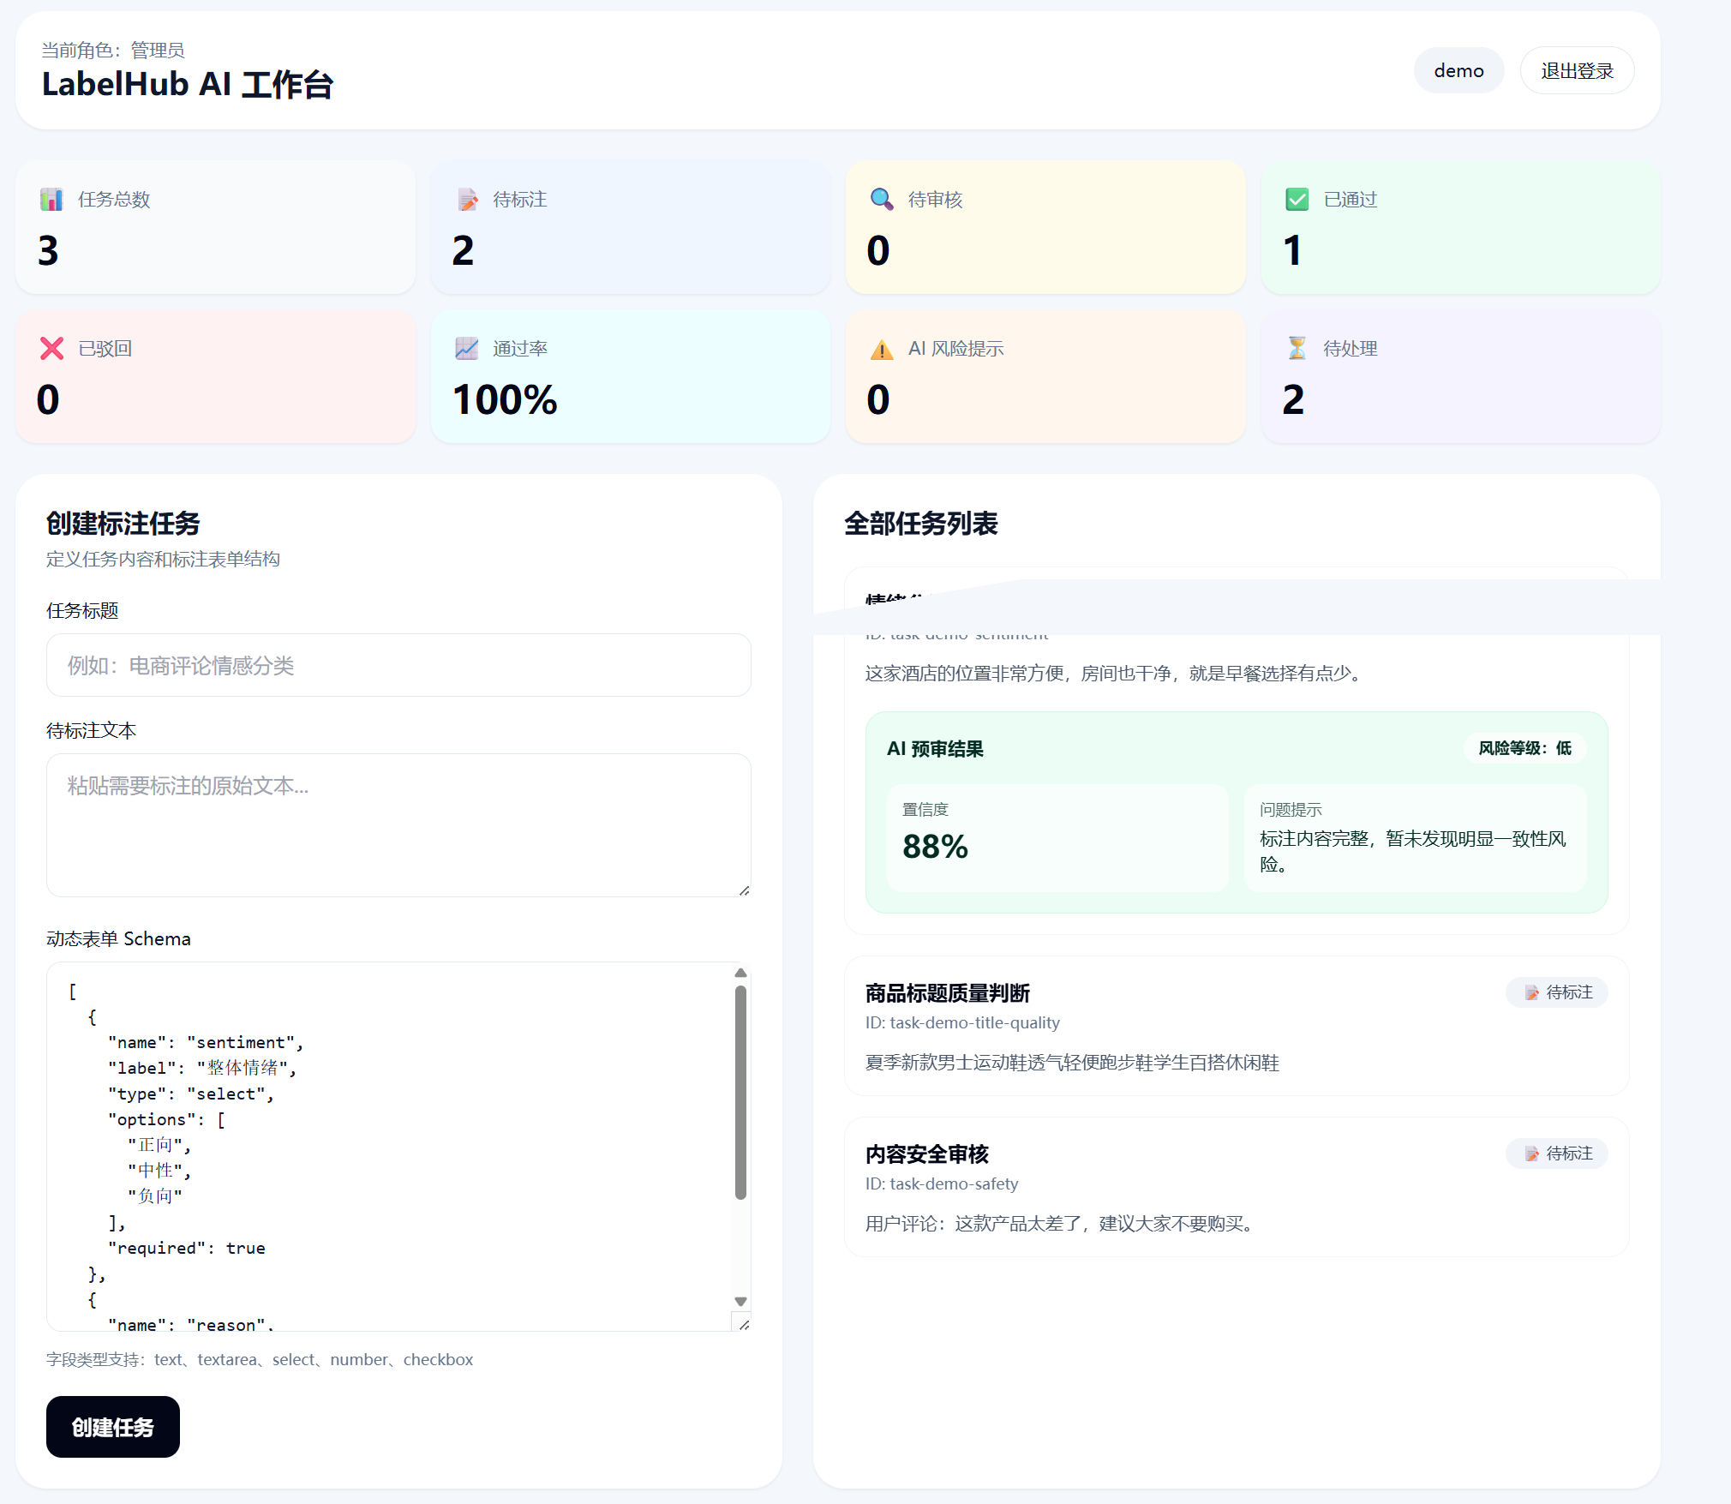1731x1504 pixels.
Task: Open the 内容安全审核 task card title
Action: (926, 1154)
